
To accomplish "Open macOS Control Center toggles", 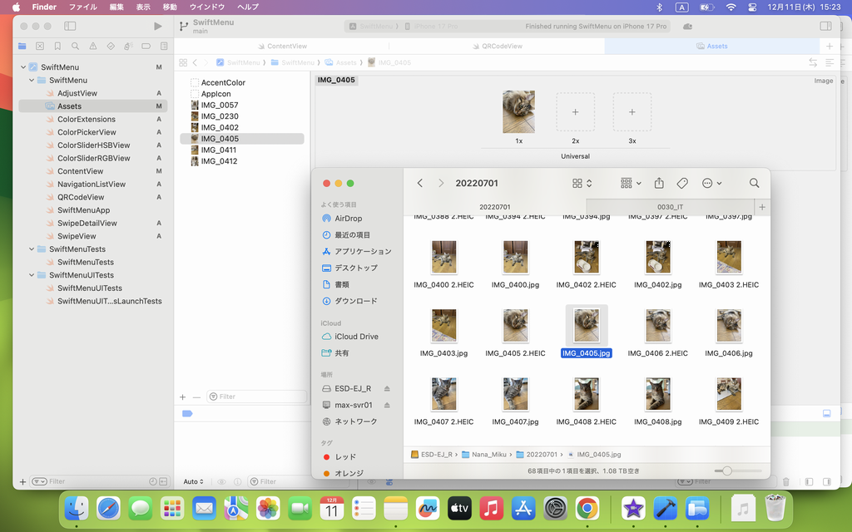I will (753, 7).
